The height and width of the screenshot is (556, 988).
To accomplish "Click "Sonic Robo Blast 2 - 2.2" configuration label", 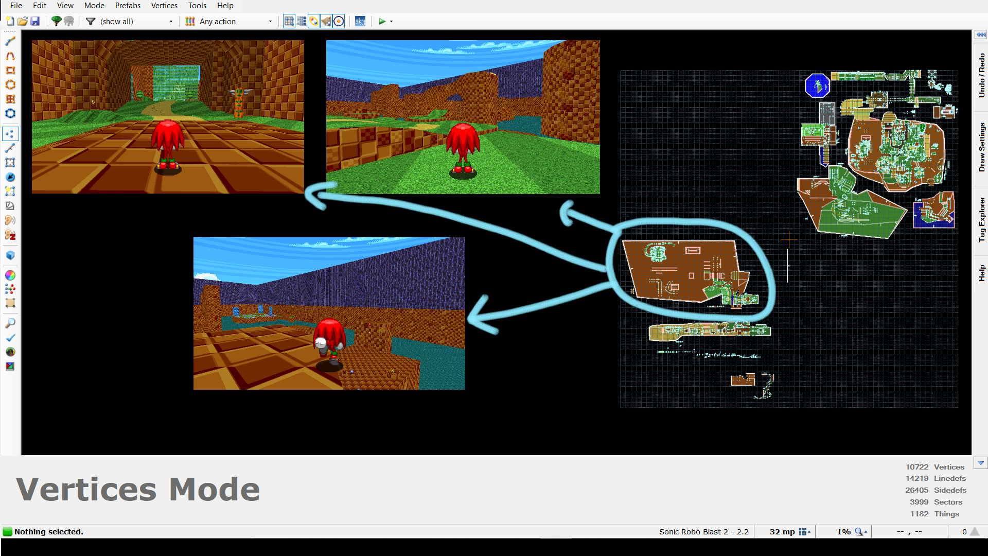I will (703, 532).
